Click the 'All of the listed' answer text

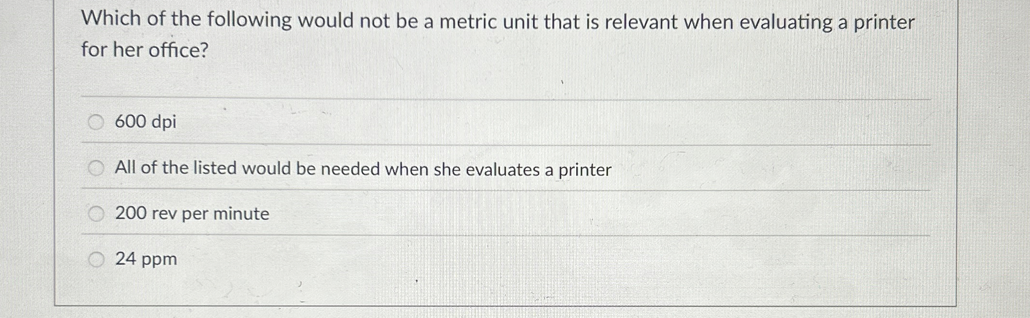[363, 168]
